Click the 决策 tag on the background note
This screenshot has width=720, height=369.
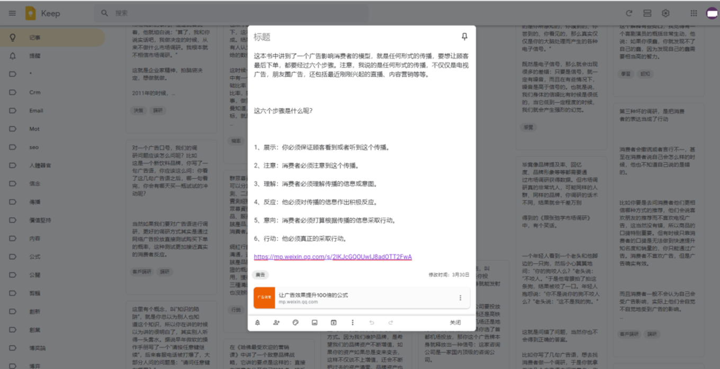pyautogui.click(x=138, y=110)
